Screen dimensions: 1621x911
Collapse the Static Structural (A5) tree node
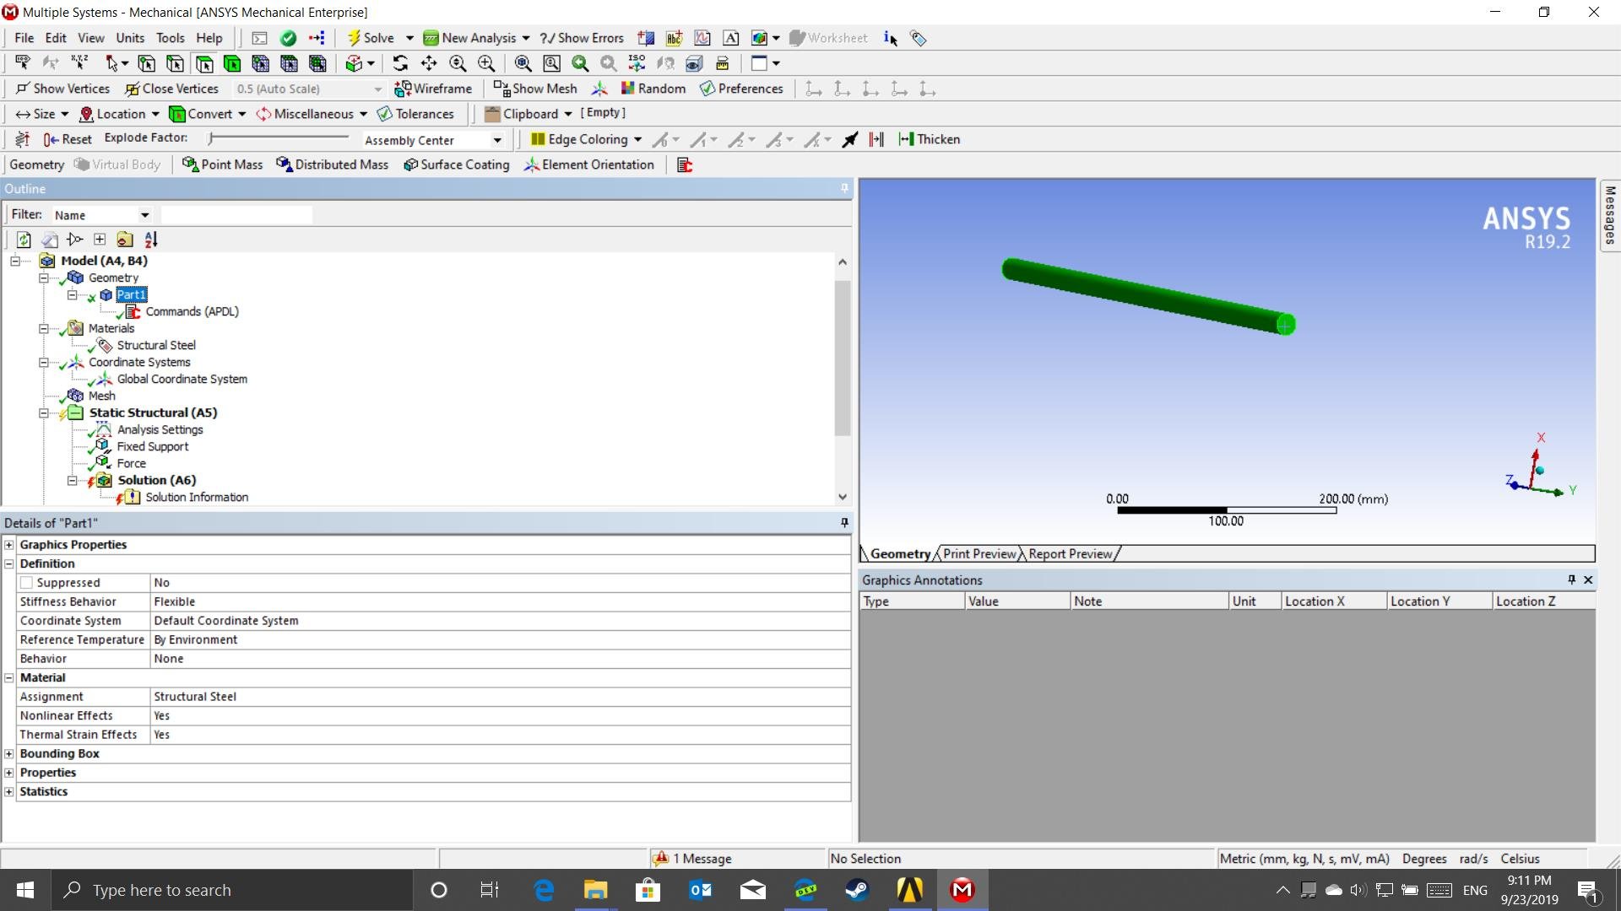(x=44, y=412)
